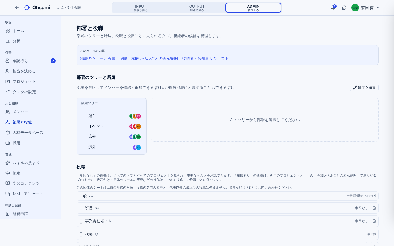Go to ホーム in the sidebar
The height and width of the screenshot is (246, 394).
pos(30,31)
